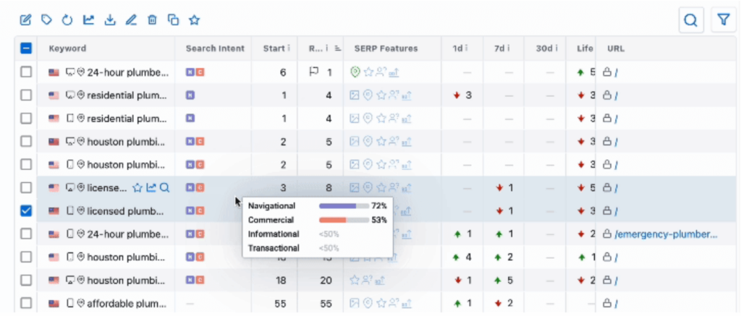
Task: Click the magnifier icon in hovered license row
Action: 165,187
